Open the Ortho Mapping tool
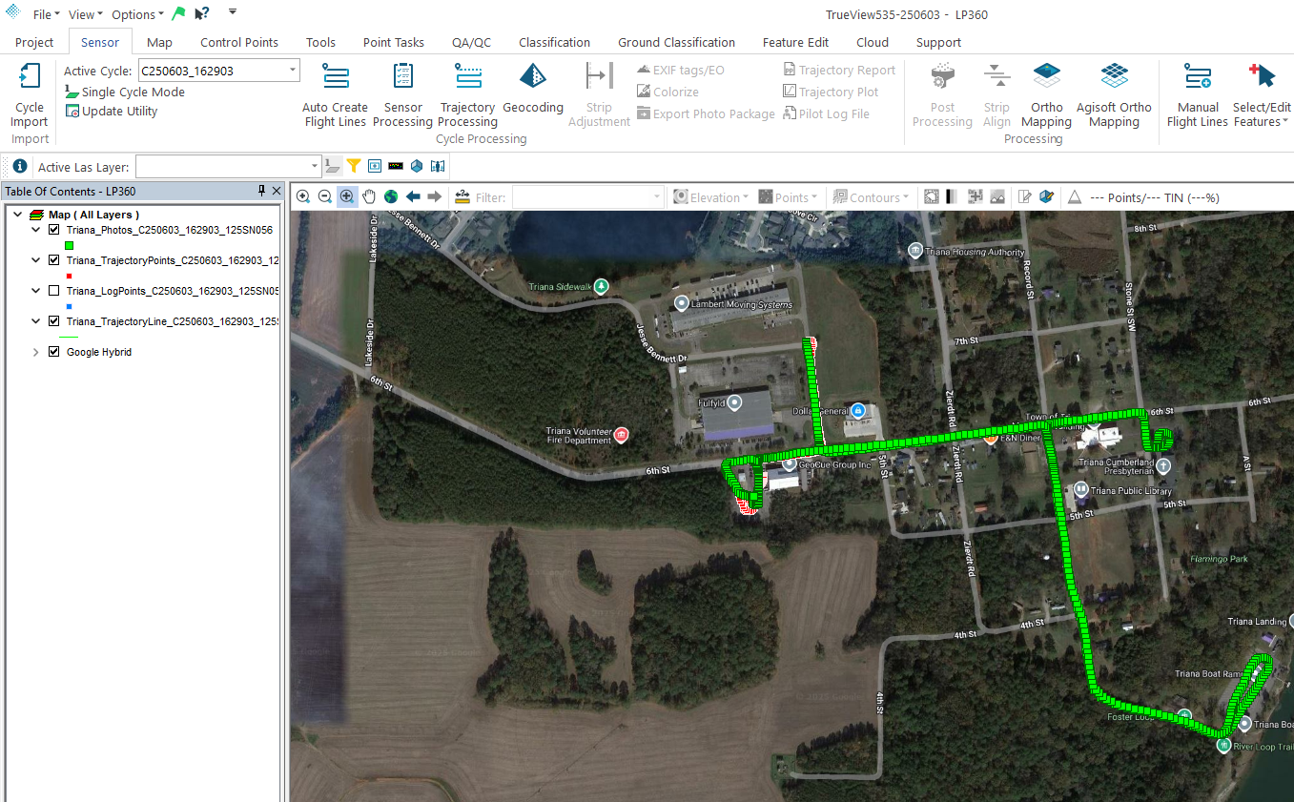Image resolution: width=1294 pixels, height=802 pixels. [x=1046, y=96]
